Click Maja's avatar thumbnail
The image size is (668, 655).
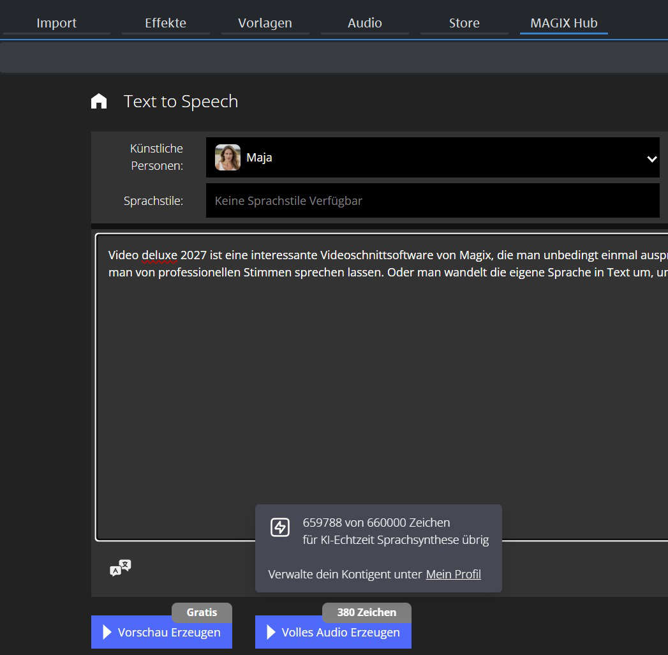(x=228, y=157)
